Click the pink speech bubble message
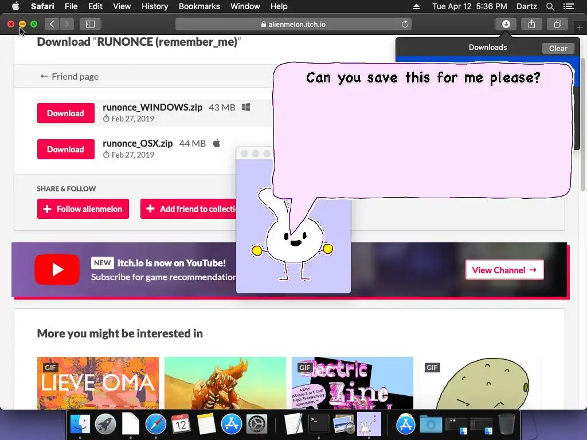This screenshot has width=587, height=440. [422, 130]
